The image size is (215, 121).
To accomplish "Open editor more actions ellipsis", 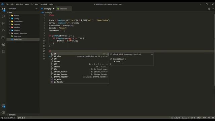I will (213, 9).
